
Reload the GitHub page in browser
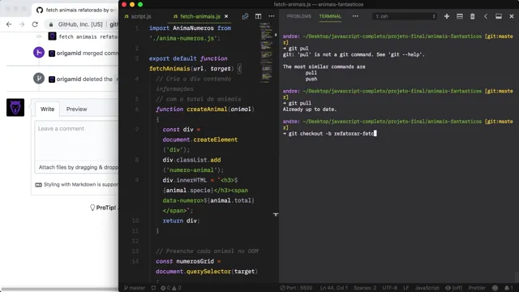35,24
